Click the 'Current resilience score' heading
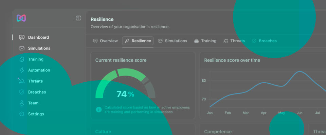The width and height of the screenshot is (326, 135). [121, 60]
